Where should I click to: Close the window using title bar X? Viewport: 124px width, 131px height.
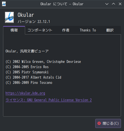pos(120,4)
